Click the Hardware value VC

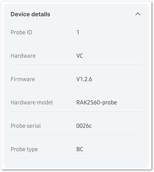(x=80, y=56)
